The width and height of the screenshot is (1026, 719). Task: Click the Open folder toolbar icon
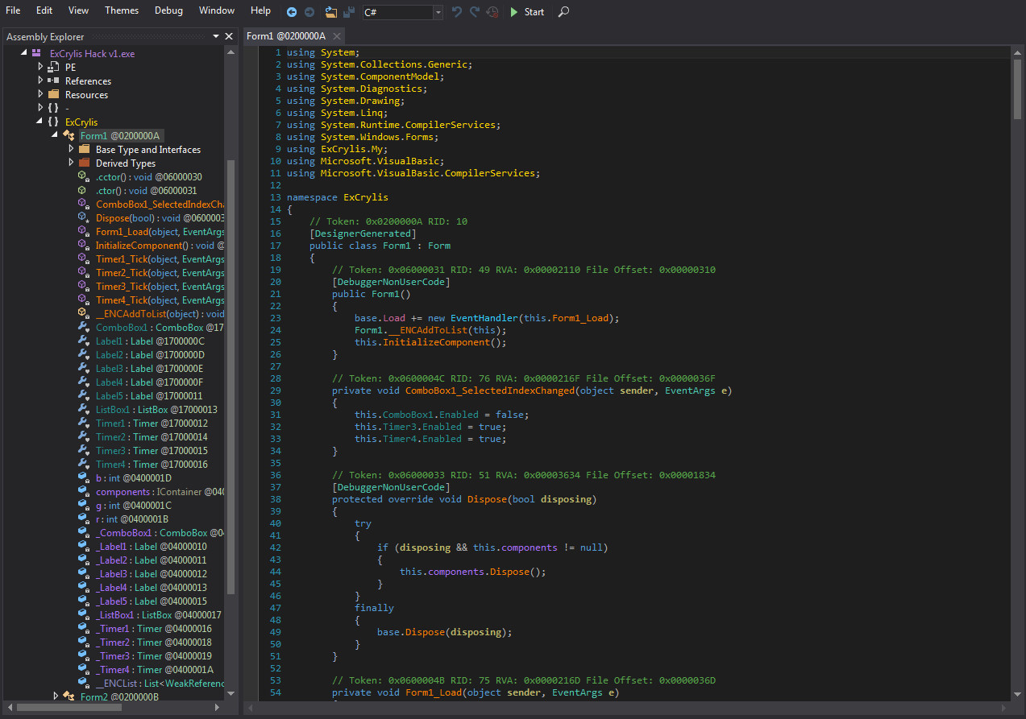click(x=331, y=12)
